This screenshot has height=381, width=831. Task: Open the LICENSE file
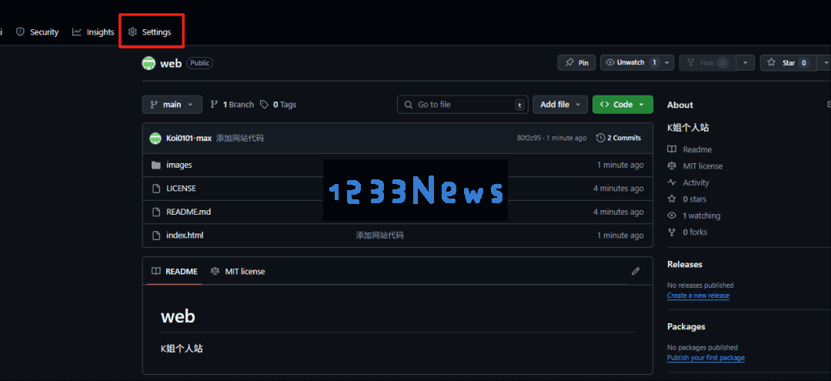click(182, 188)
